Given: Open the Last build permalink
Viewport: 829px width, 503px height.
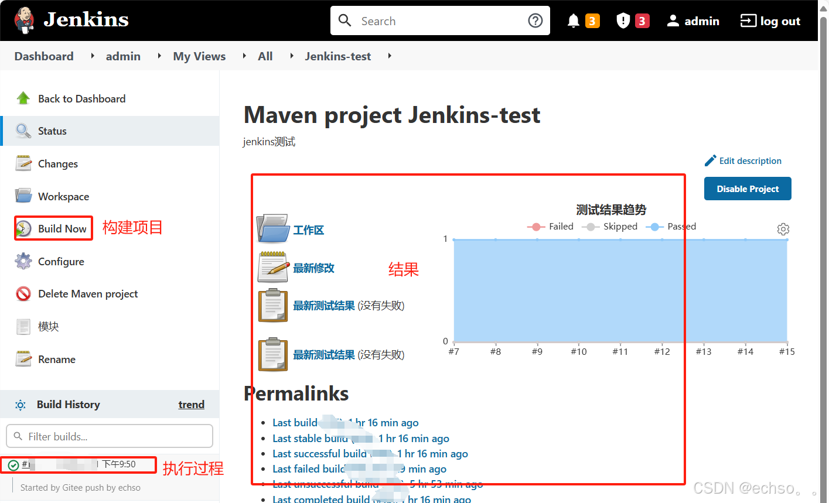Looking at the screenshot, I should 346,423.
